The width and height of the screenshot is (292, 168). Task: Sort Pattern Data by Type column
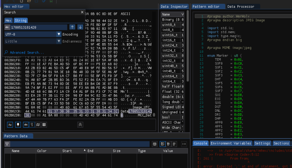tap(149, 151)
